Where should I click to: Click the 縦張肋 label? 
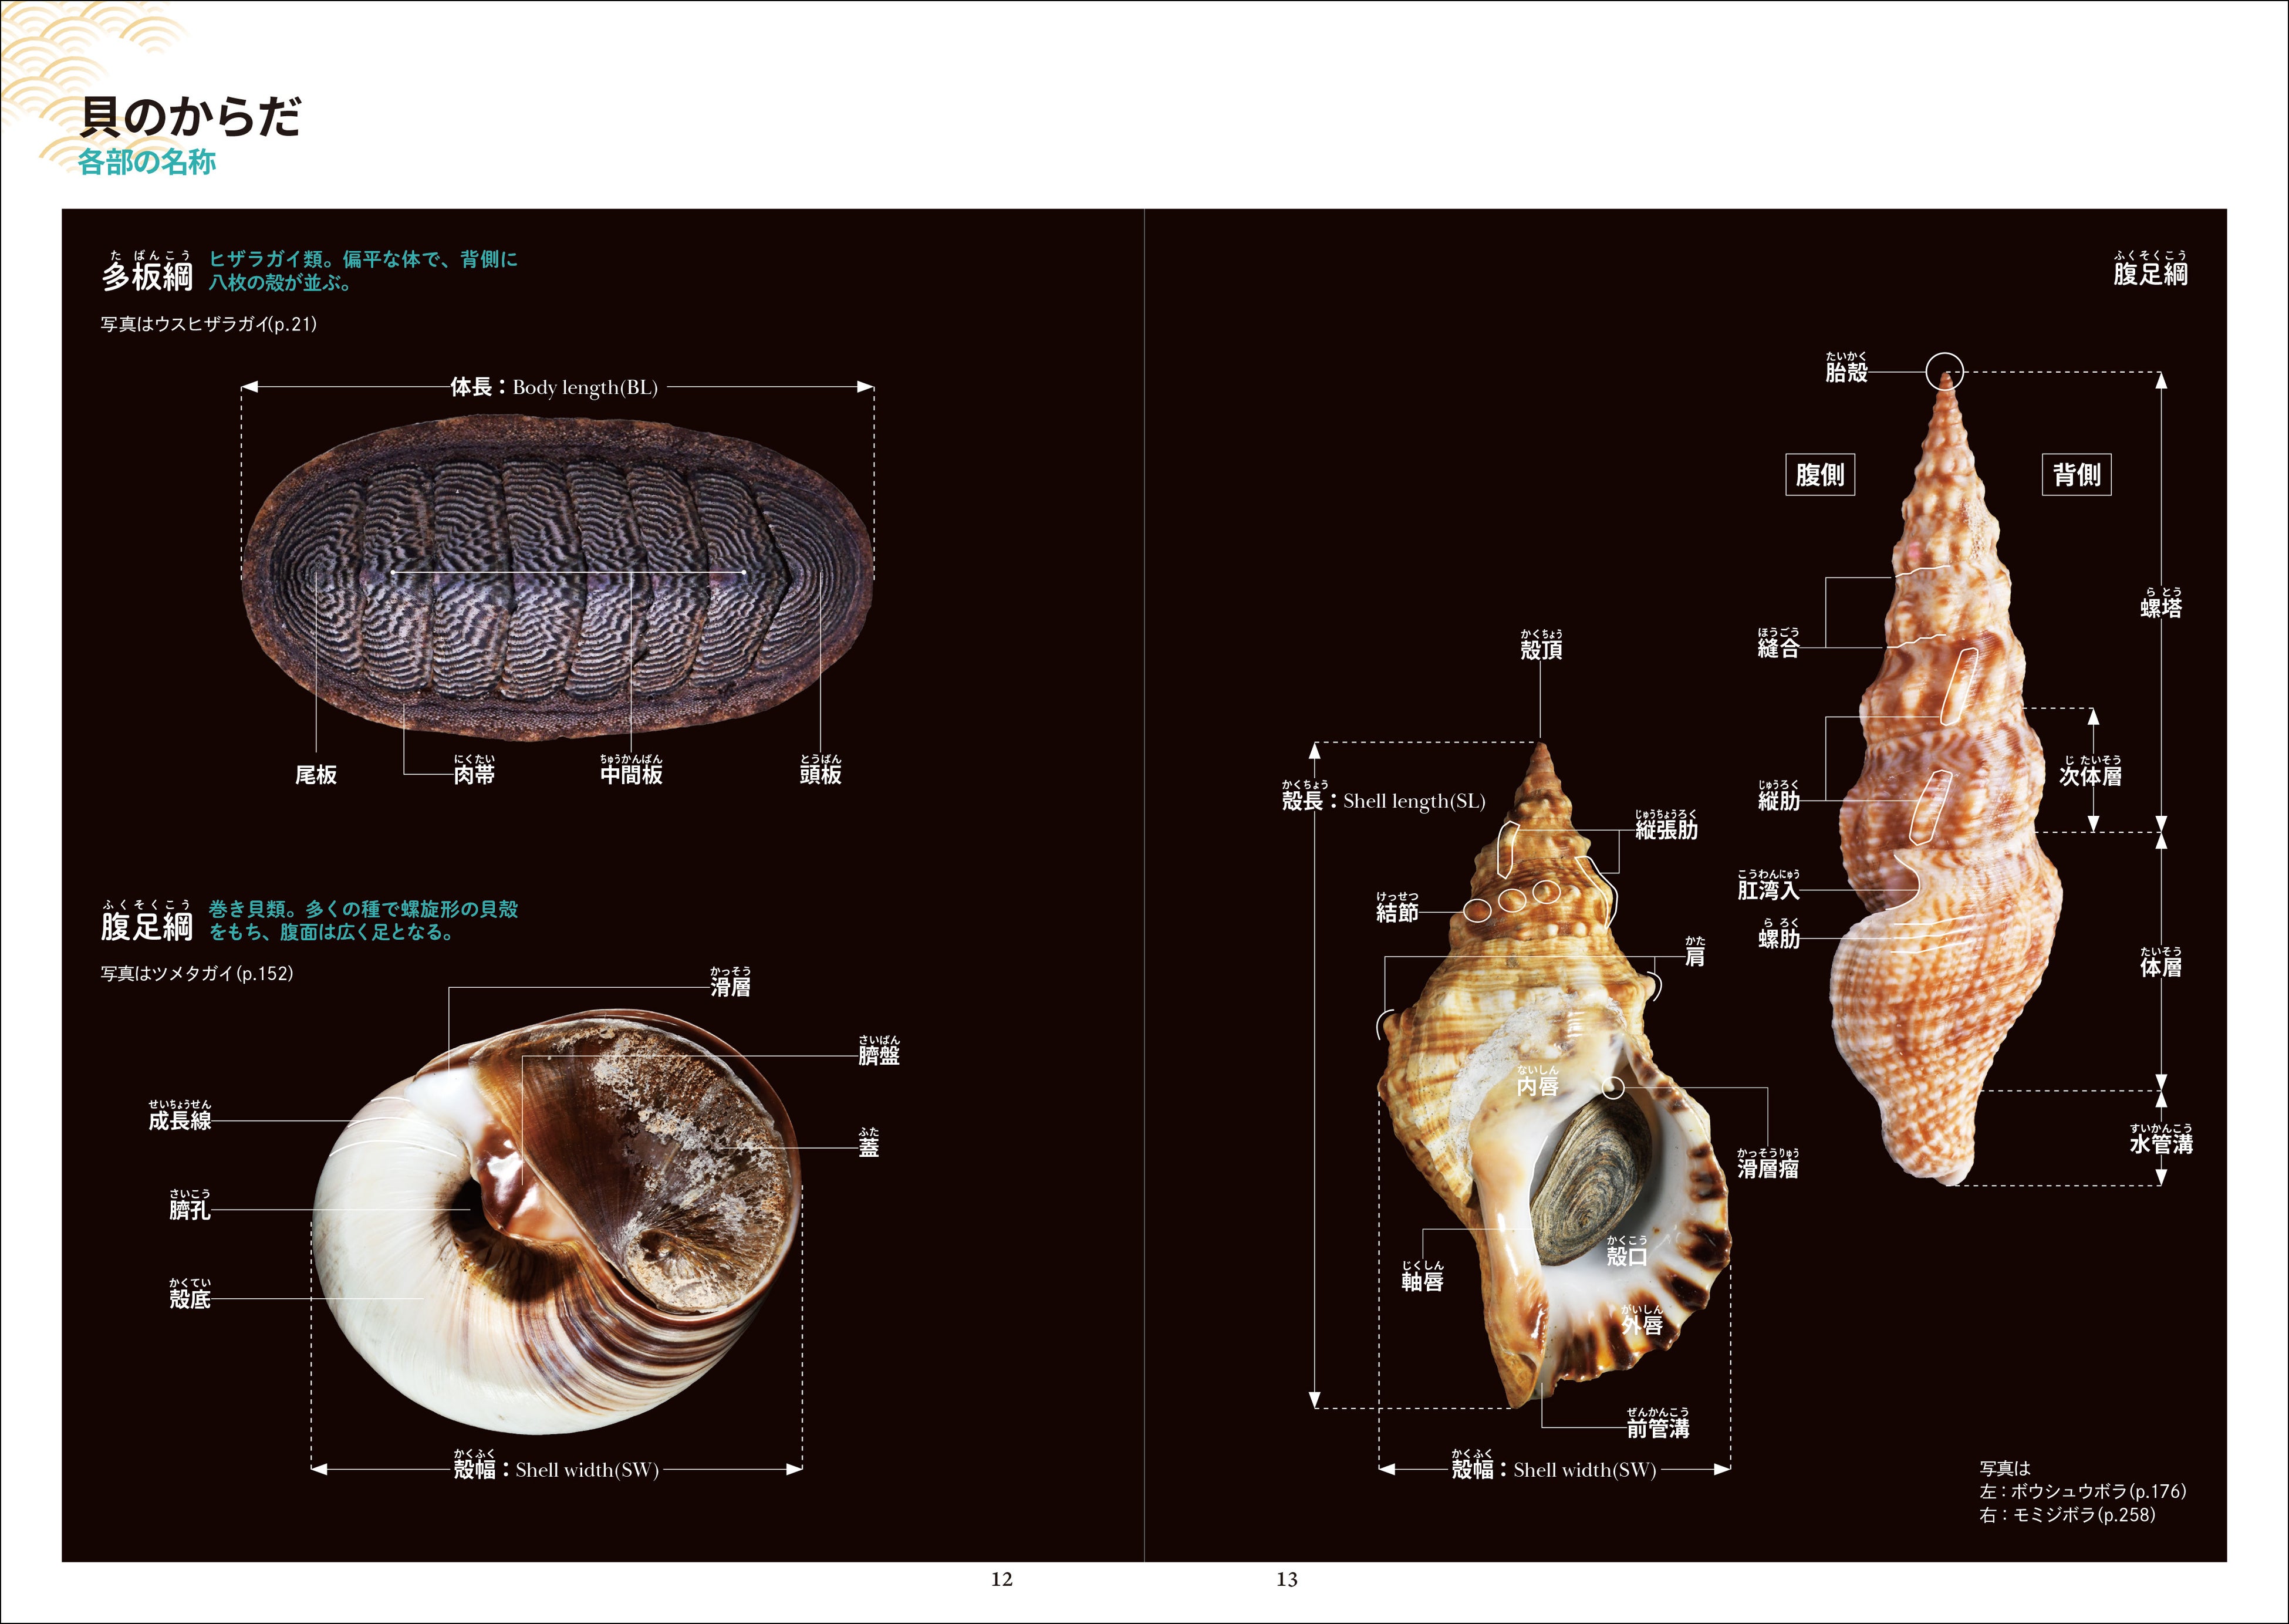(x=1666, y=825)
